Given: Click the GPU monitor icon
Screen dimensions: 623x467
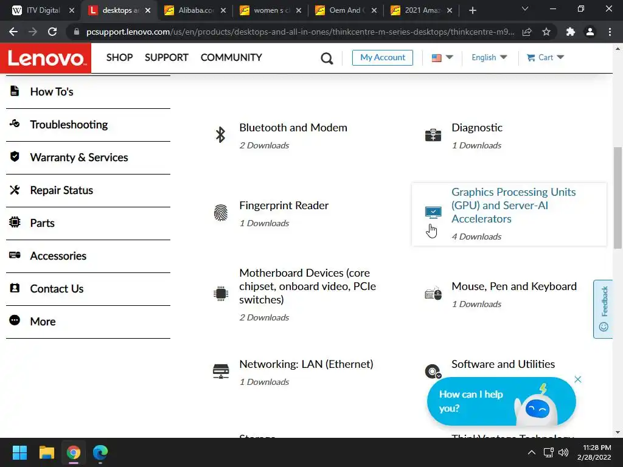Looking at the screenshot, I should 433,212.
